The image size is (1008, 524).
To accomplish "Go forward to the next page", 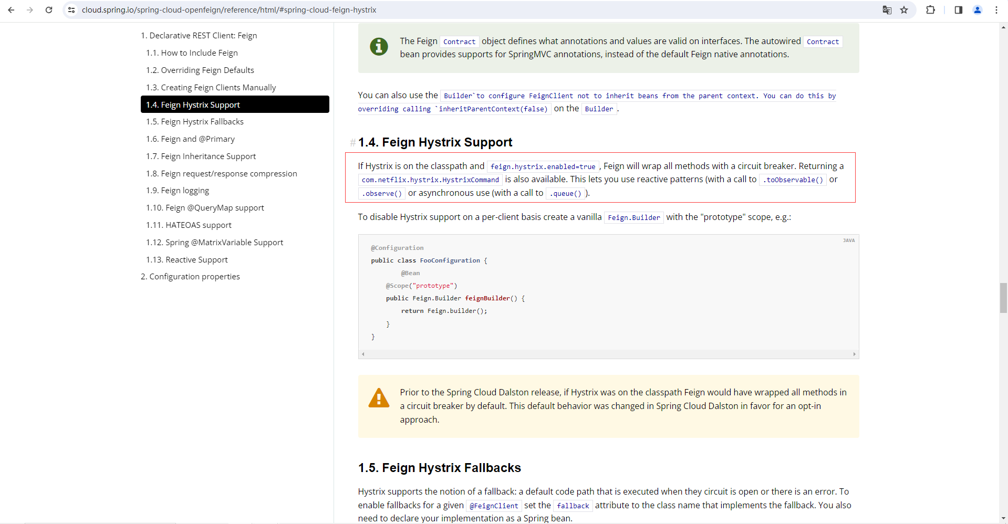I will (x=30, y=10).
